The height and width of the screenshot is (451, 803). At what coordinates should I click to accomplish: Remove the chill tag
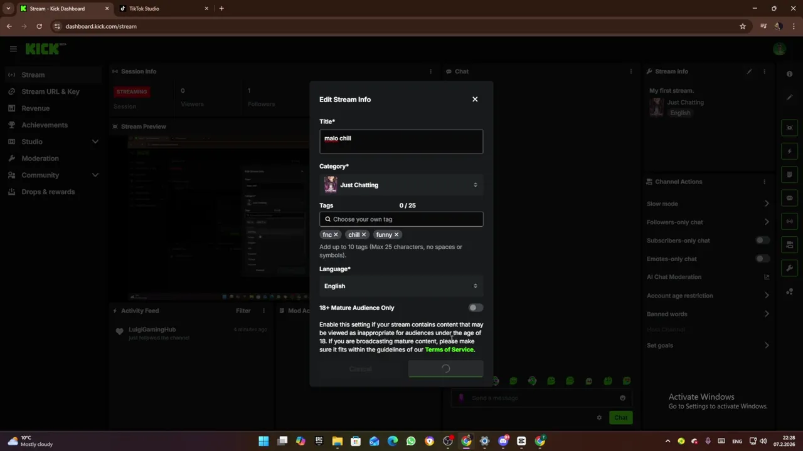pyautogui.click(x=363, y=234)
